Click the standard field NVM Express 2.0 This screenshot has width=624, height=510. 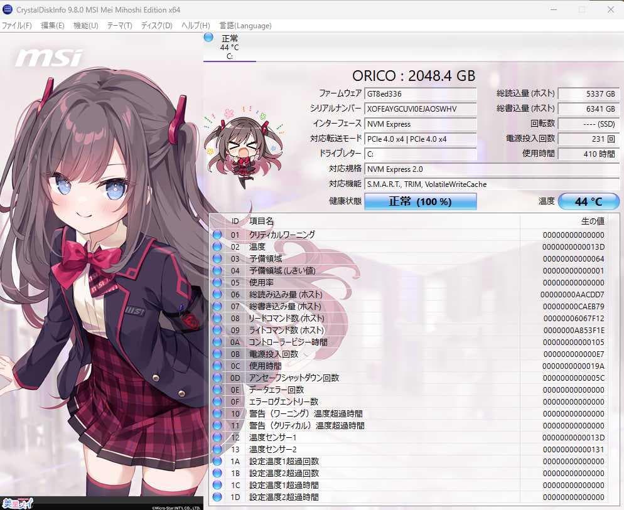coord(492,169)
